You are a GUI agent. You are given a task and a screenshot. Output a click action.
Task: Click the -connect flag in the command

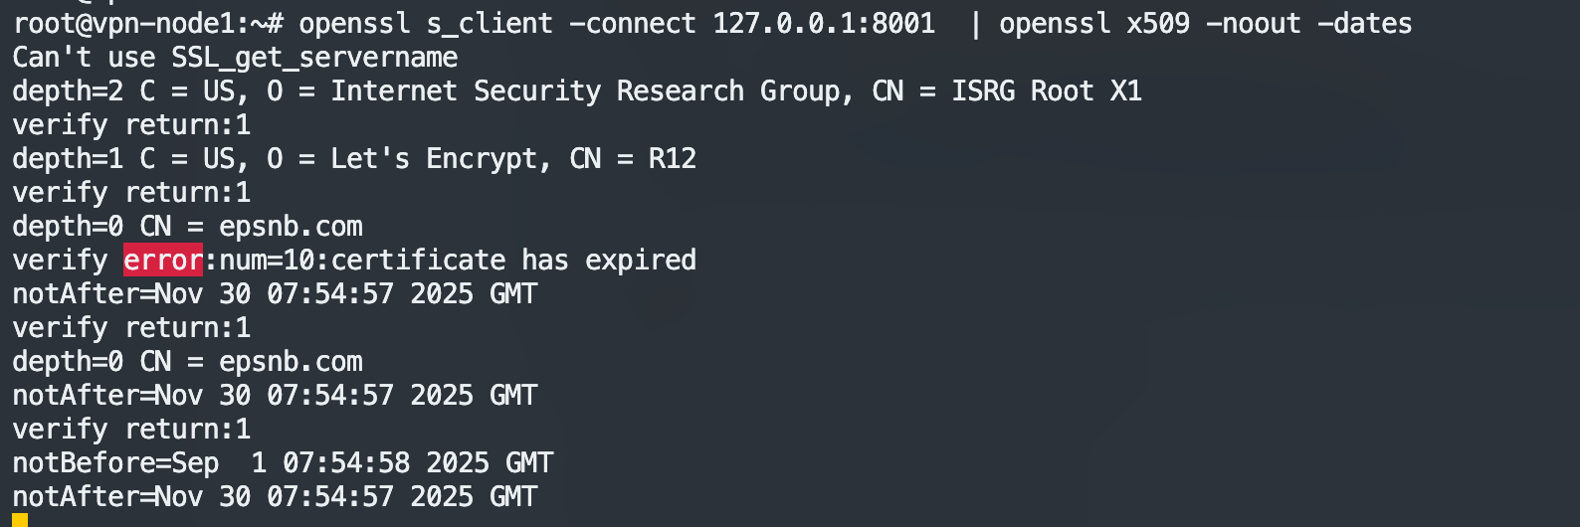pos(633,23)
